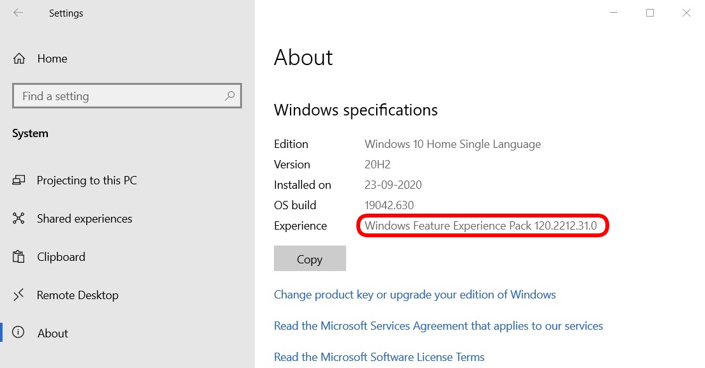Click the Home house icon
Viewport: 705px width, 368px height.
coord(19,58)
